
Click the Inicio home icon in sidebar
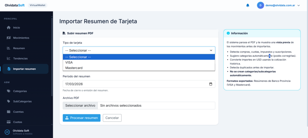coord(9,28)
